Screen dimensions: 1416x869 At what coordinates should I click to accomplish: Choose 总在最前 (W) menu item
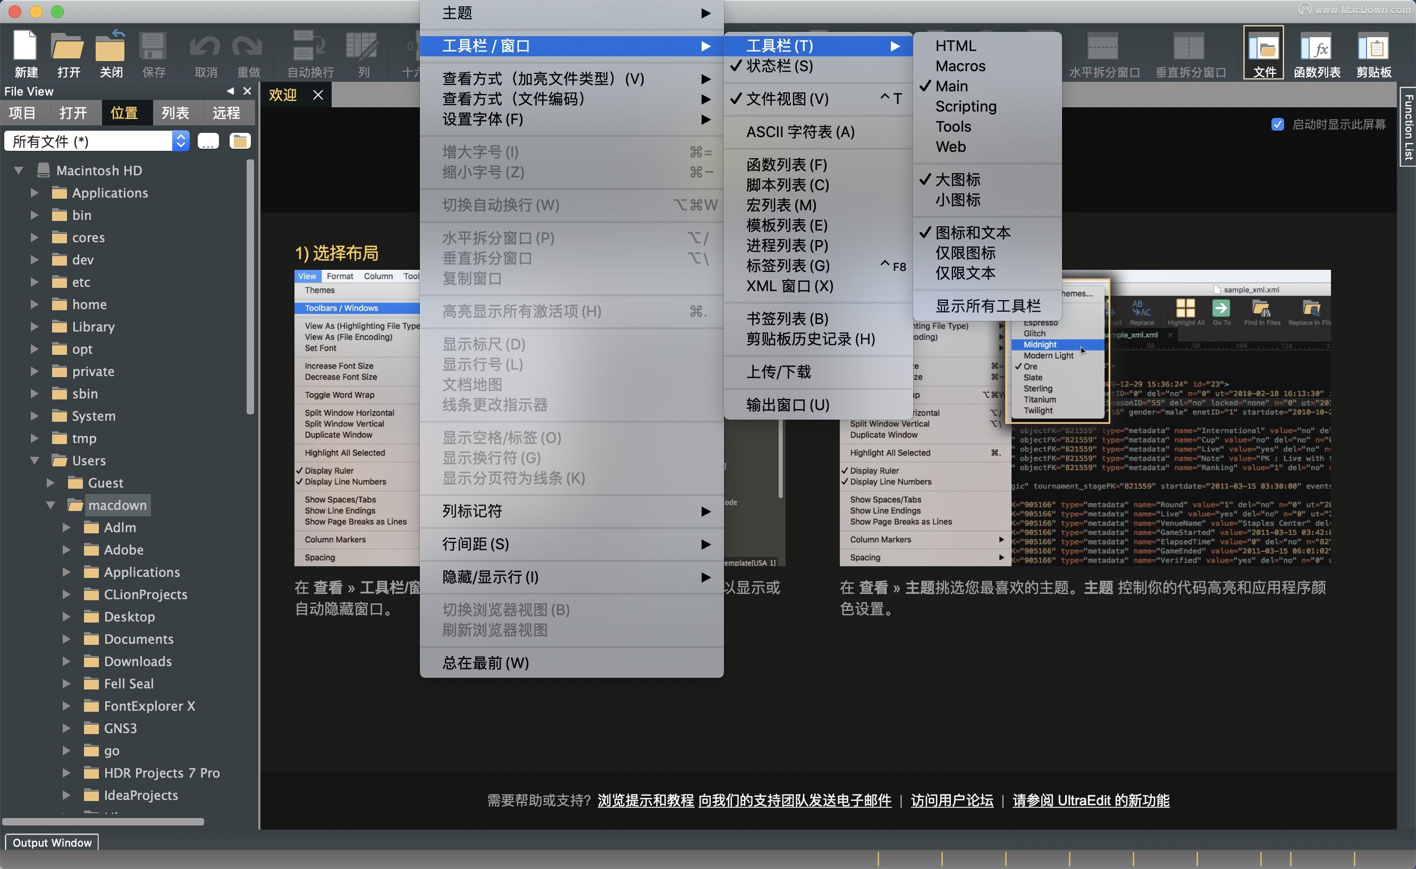[572, 663]
